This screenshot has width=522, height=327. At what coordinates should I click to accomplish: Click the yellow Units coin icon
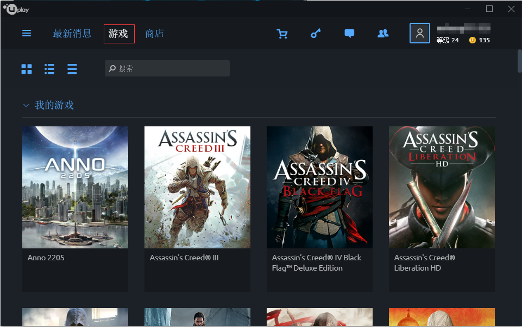coord(472,40)
